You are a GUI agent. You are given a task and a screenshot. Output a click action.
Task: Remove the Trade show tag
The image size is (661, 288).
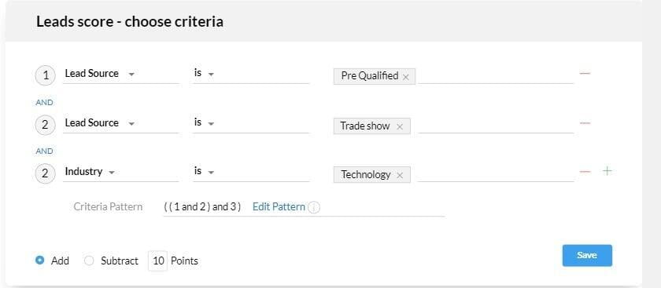click(x=400, y=126)
